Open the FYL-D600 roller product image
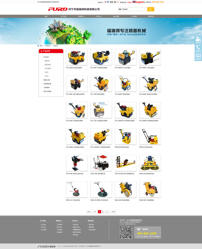The height and width of the screenshot is (249, 202). 126,84
